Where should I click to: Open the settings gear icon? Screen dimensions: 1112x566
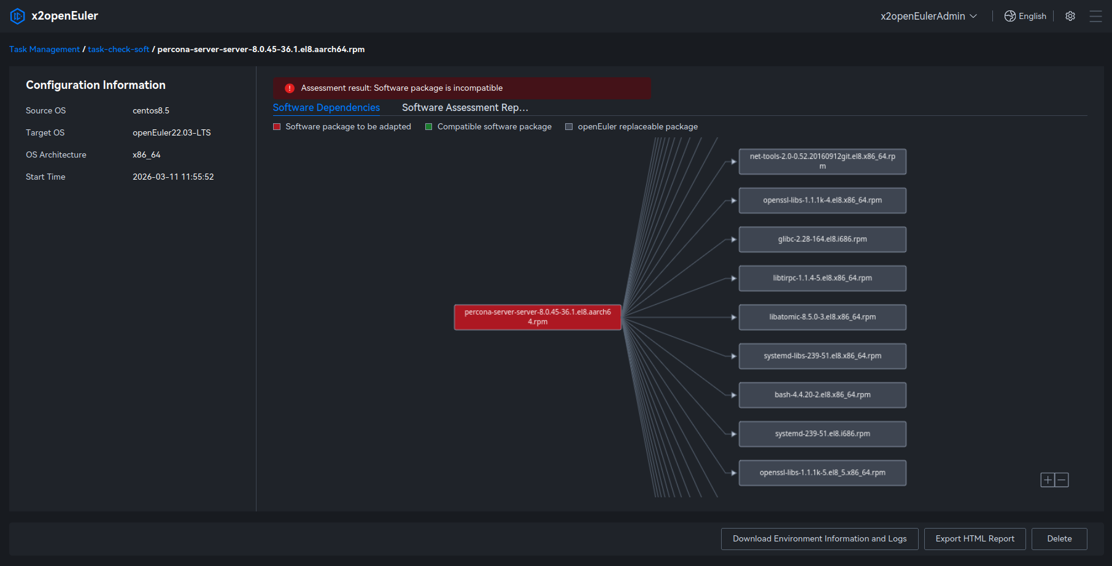click(1070, 16)
